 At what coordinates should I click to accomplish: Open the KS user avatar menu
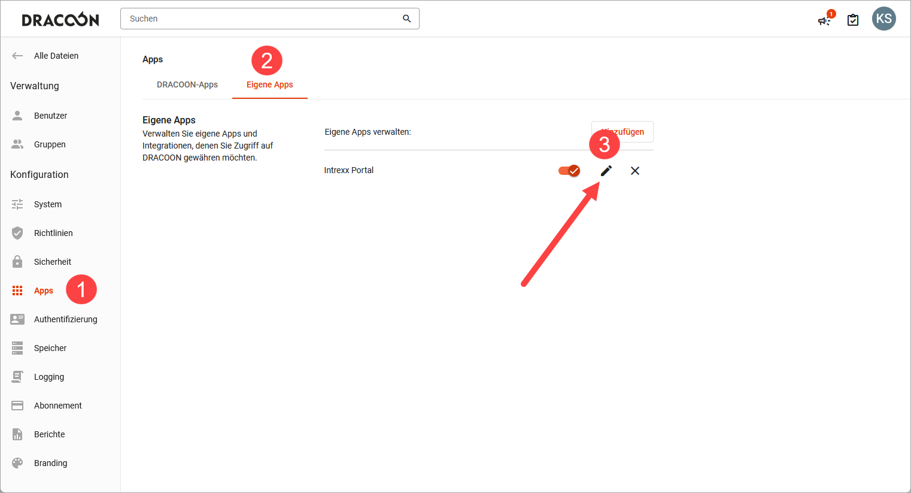pyautogui.click(x=883, y=19)
